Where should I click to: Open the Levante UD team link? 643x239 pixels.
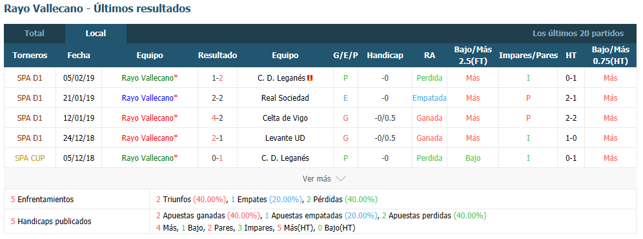[x=285, y=138]
